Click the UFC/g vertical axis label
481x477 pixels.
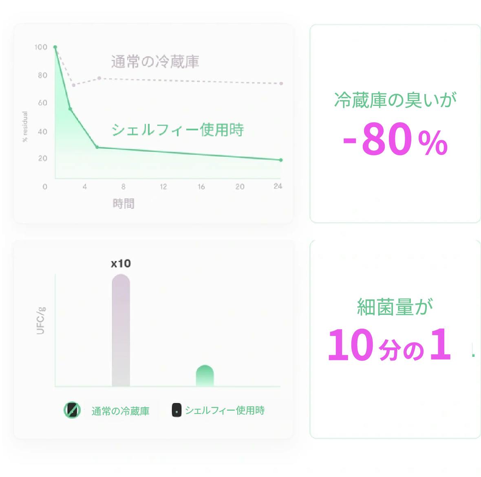pyautogui.click(x=41, y=321)
